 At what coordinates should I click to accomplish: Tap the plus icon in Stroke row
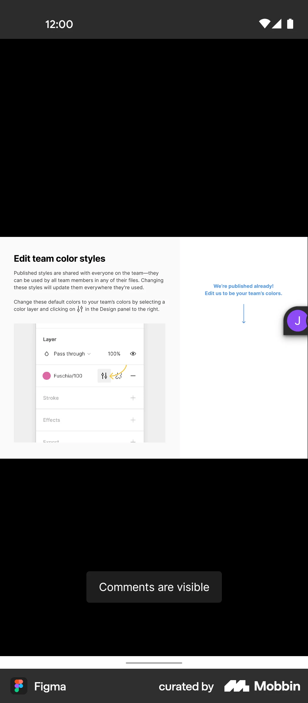[133, 398]
